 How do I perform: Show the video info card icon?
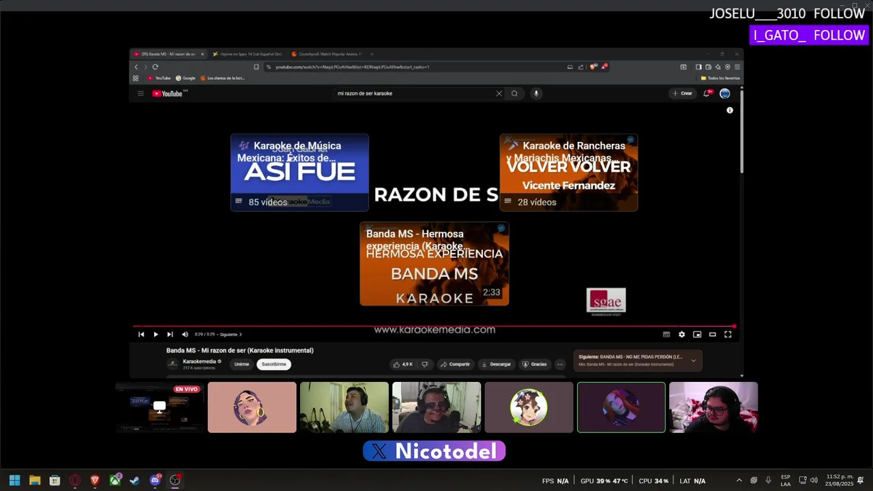[730, 110]
